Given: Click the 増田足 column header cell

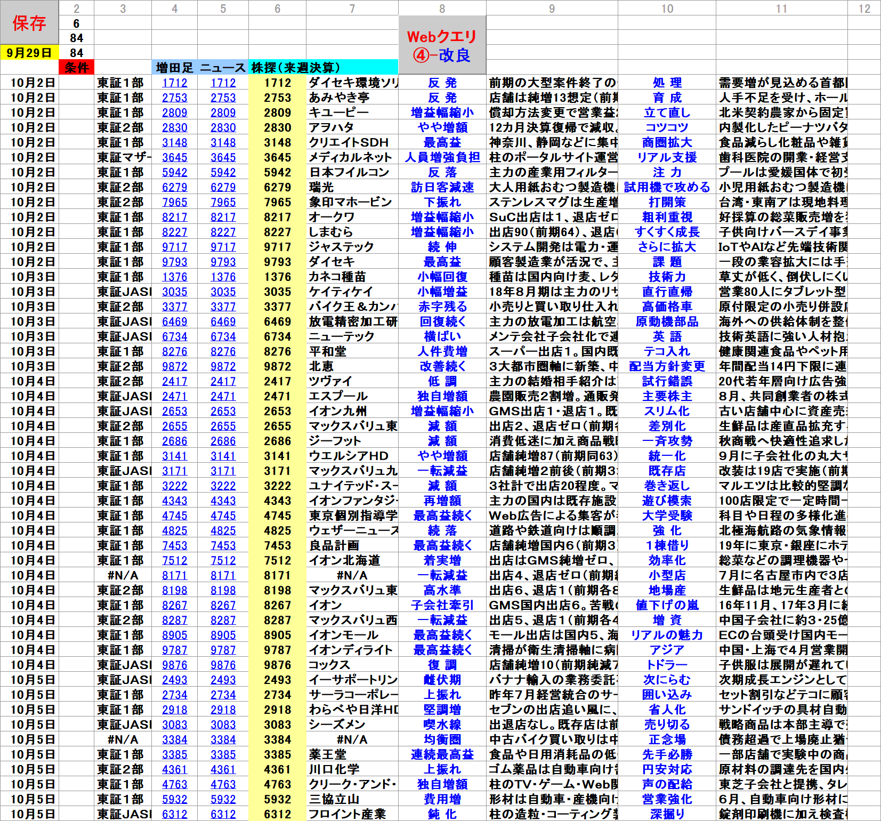Looking at the screenshot, I should [x=174, y=68].
